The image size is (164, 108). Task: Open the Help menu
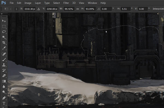(x=103, y=3)
